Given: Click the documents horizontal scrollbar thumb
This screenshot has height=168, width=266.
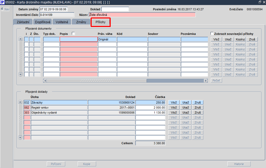Looking at the screenshot, I should click(97, 81).
